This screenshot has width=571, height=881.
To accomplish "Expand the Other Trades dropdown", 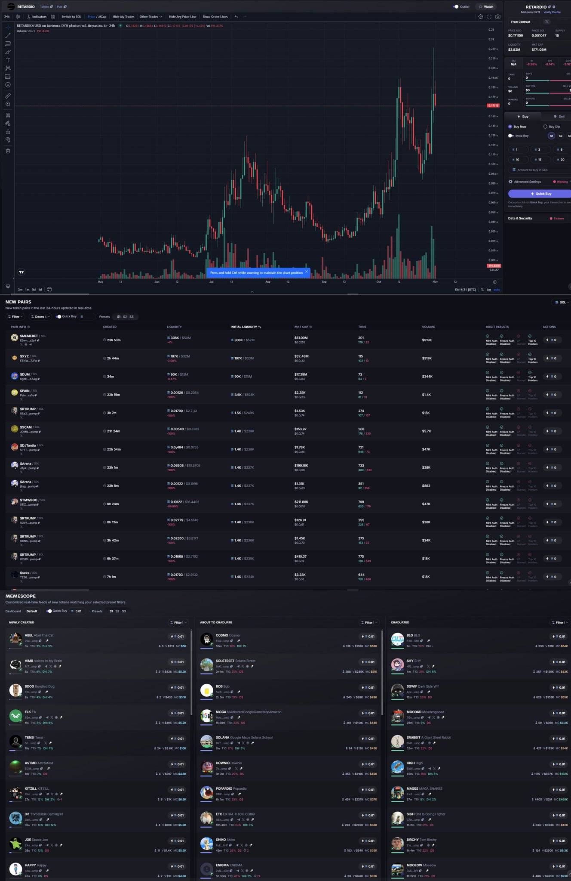I will coord(150,17).
